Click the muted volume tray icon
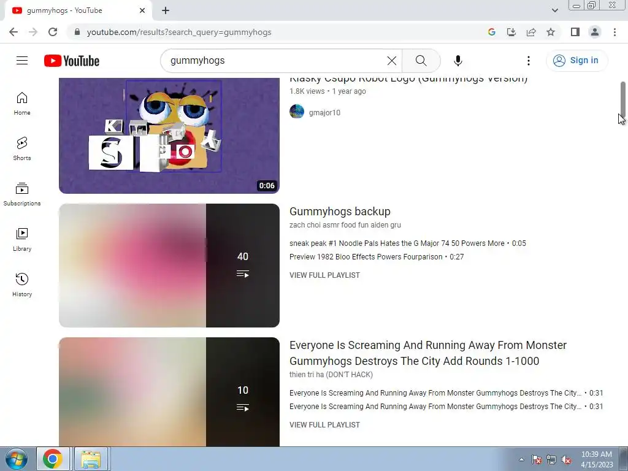Image resolution: width=628 pixels, height=471 pixels. pyautogui.click(x=566, y=459)
